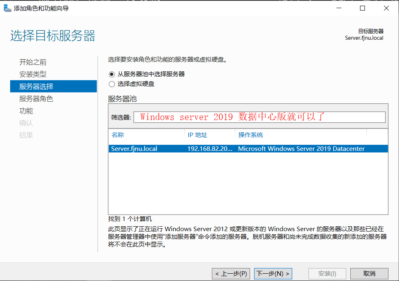Minimize the wizard window
Image resolution: width=399 pixels, height=281 pixels.
[339, 8]
